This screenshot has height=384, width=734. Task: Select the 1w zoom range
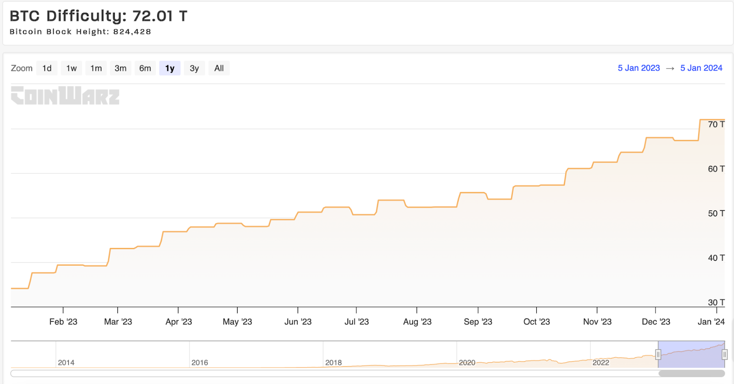[x=71, y=68]
